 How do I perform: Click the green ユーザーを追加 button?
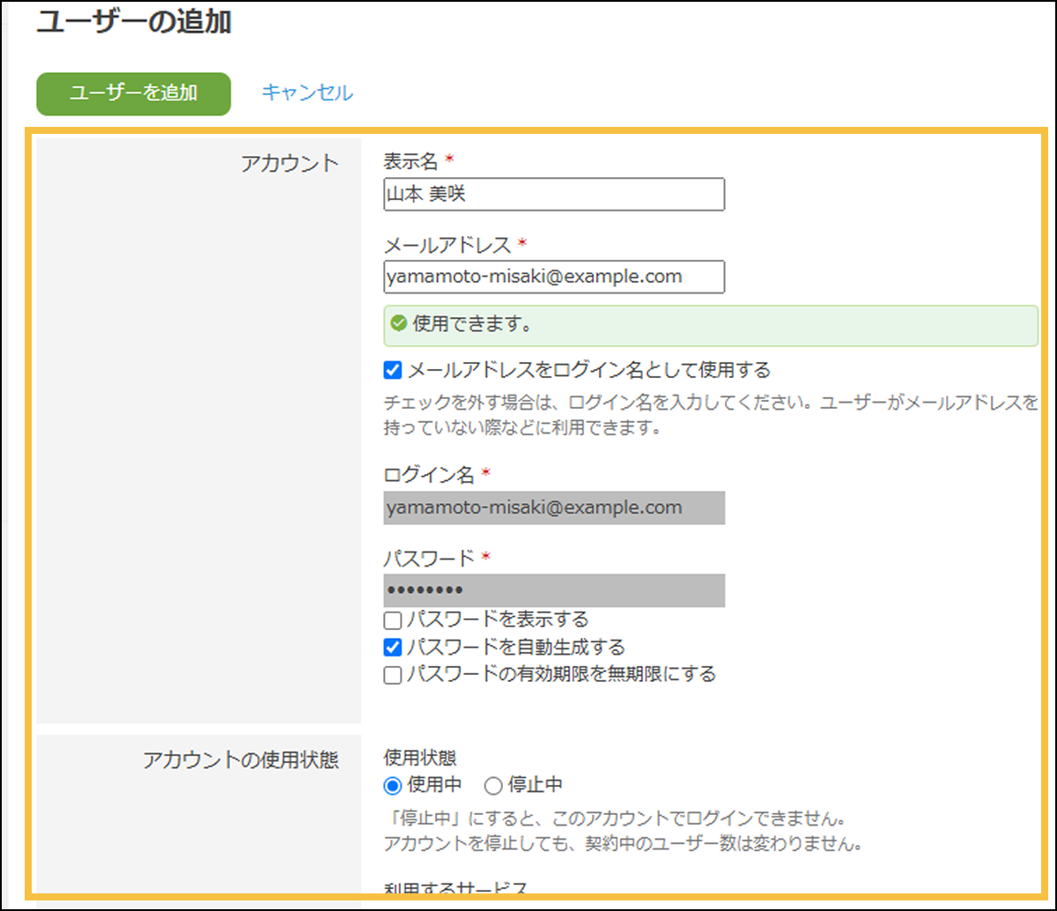[x=133, y=93]
